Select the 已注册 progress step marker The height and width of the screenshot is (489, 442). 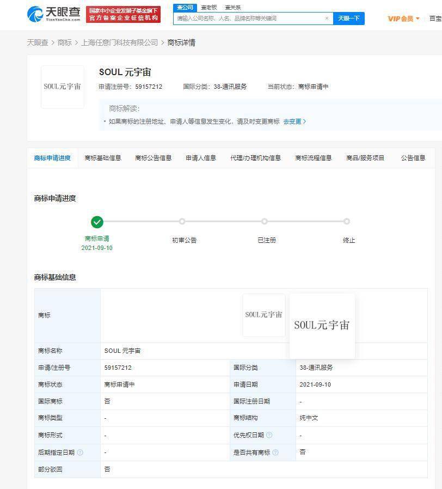point(265,222)
